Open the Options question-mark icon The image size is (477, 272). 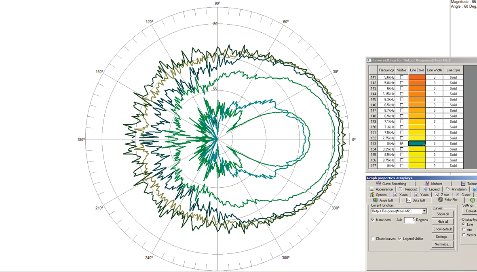click(x=372, y=195)
